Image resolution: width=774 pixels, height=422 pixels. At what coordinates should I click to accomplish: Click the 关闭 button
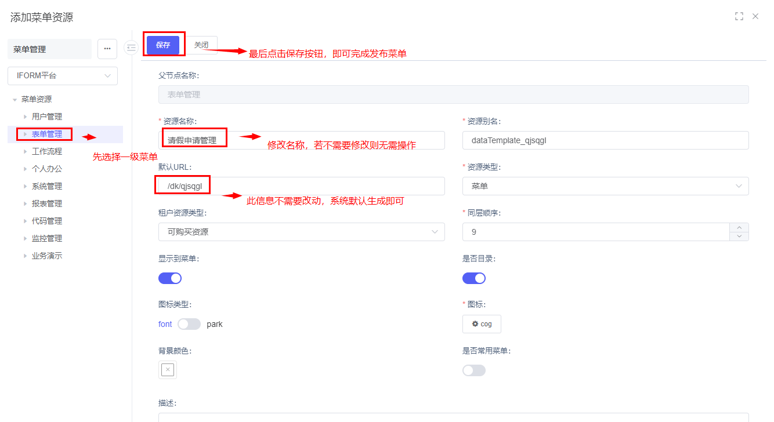[x=201, y=45]
